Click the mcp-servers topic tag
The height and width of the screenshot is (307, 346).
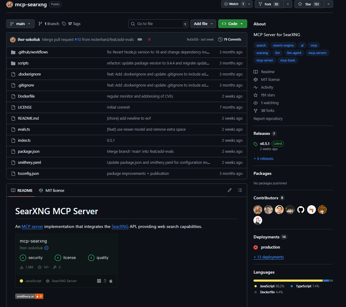coord(317,53)
